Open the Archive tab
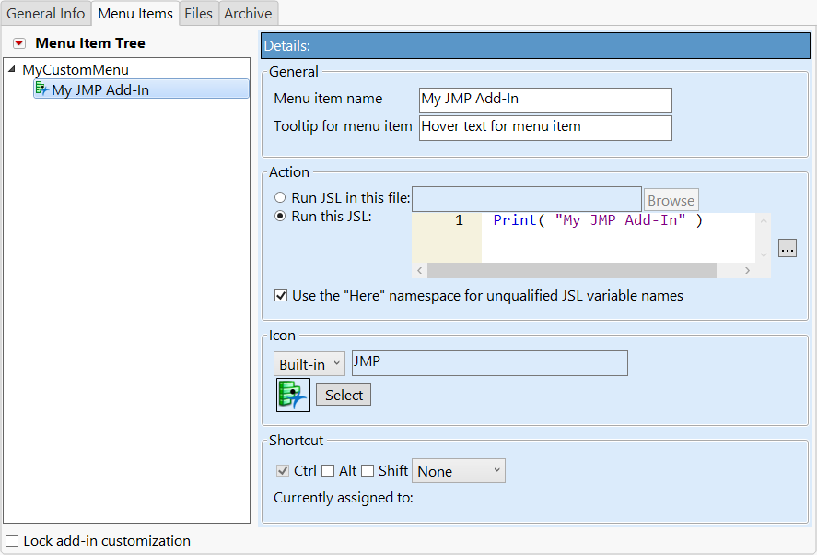Image resolution: width=817 pixels, height=555 pixels. tap(248, 13)
